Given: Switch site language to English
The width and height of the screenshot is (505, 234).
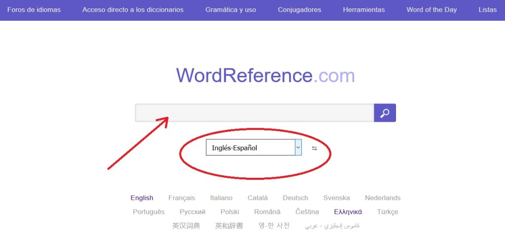Looking at the screenshot, I should click(142, 198).
